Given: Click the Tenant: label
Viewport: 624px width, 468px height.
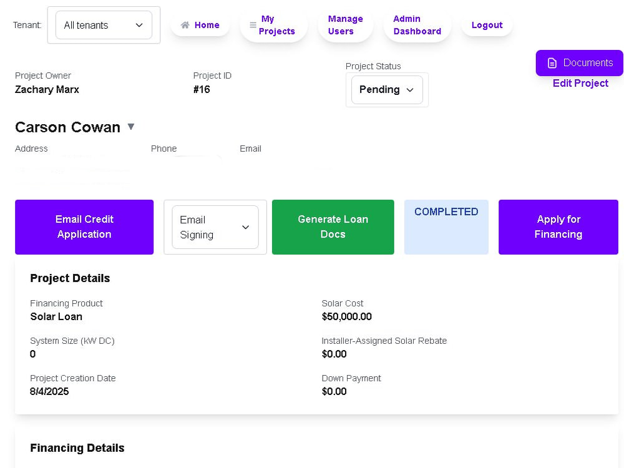Looking at the screenshot, I should 27,25.
